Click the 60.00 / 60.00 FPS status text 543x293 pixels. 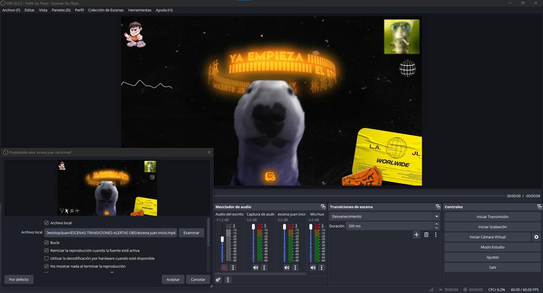[525, 290]
